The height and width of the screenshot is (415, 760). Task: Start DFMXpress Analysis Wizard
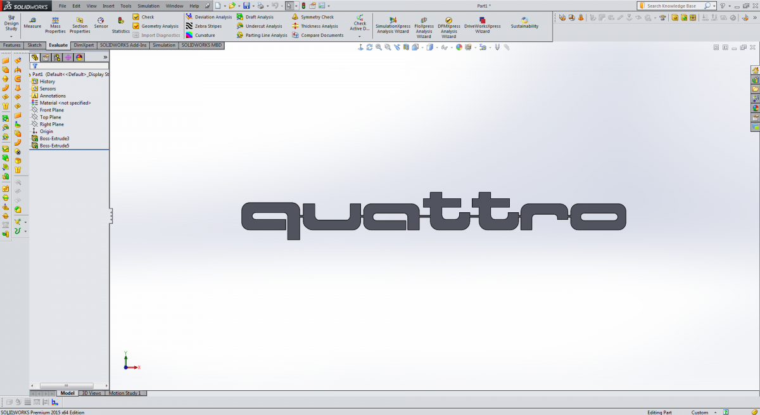click(x=449, y=27)
